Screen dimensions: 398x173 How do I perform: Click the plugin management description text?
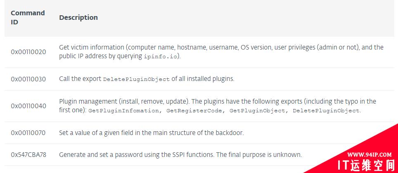218,106
